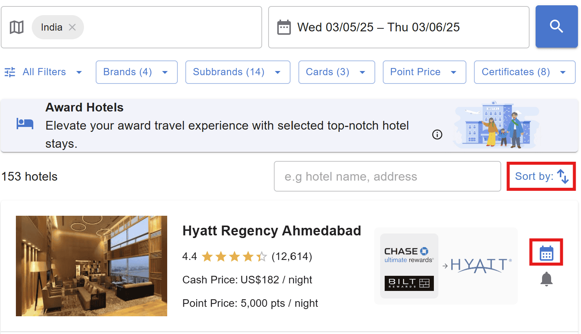Open availability calendar for Hyatt Regency Ahmedabad
Screen dimensions: 581x334
click(x=546, y=252)
